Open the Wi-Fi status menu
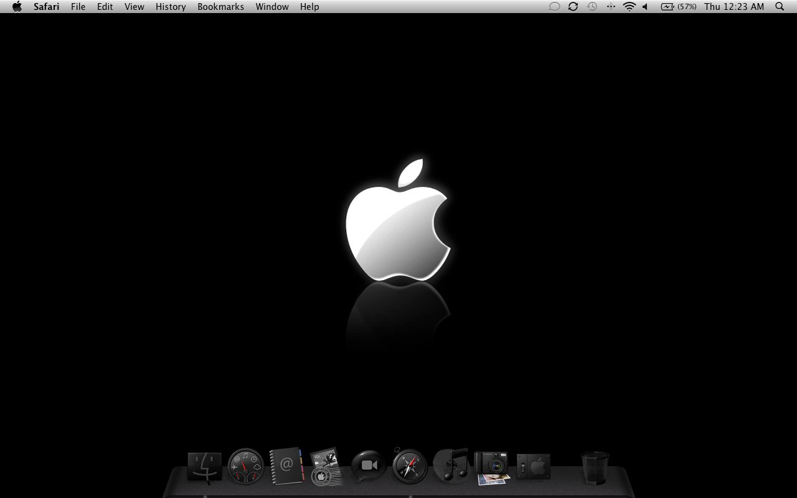This screenshot has width=797, height=498. click(630, 7)
